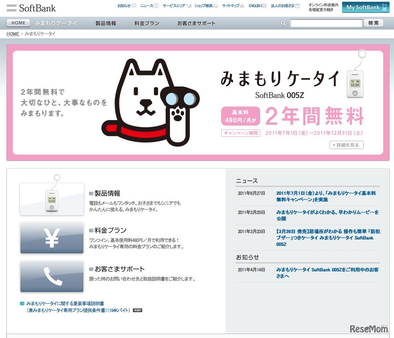Open the 法人のお客さま link
Screen dimensions: 394x338
pyautogui.click(x=283, y=6)
